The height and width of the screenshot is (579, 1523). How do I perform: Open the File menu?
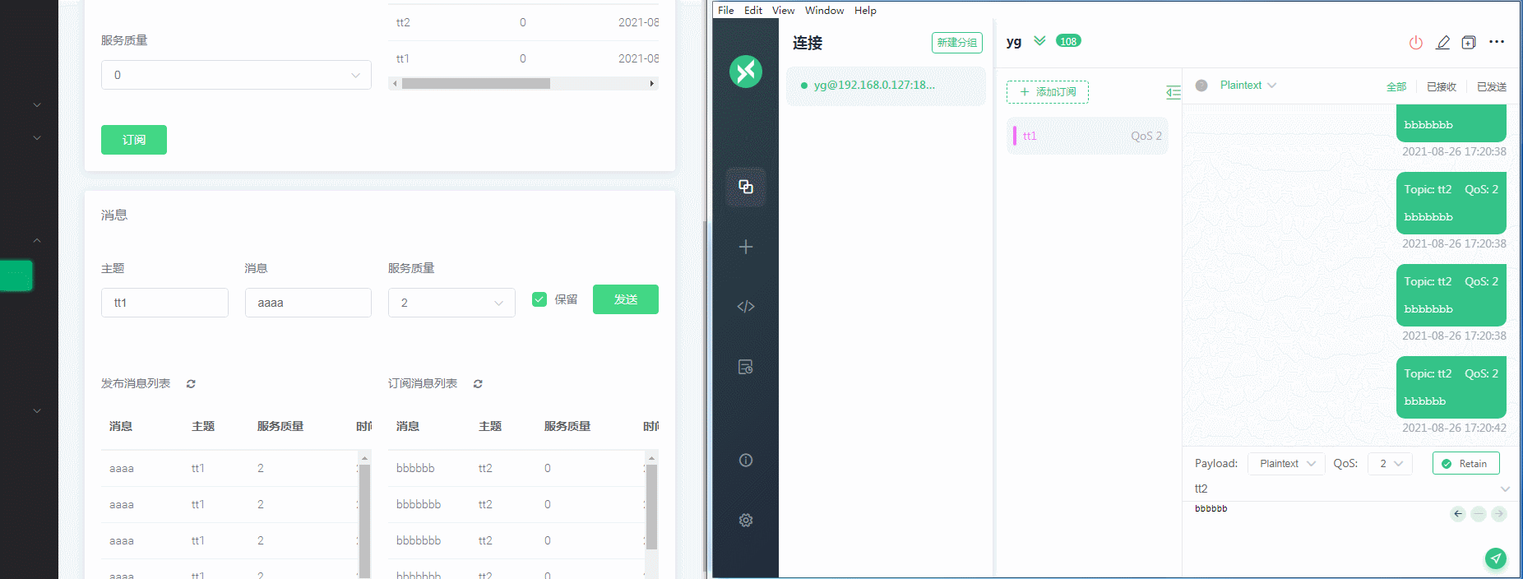point(726,11)
